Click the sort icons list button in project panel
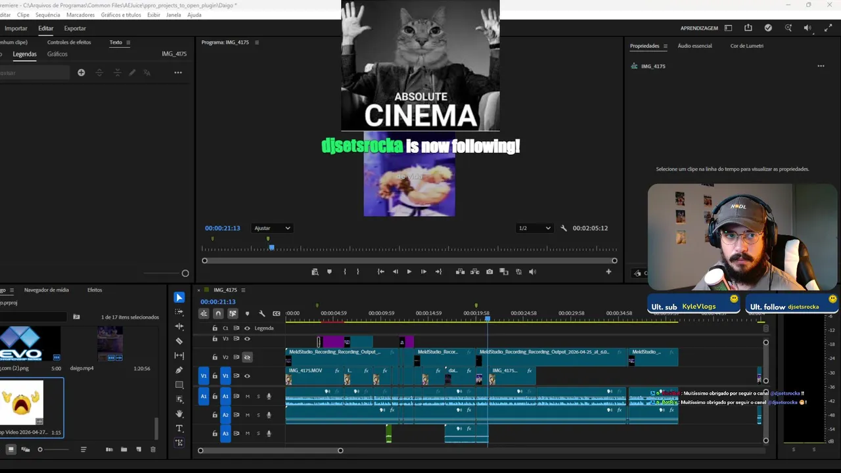 [x=83, y=449]
